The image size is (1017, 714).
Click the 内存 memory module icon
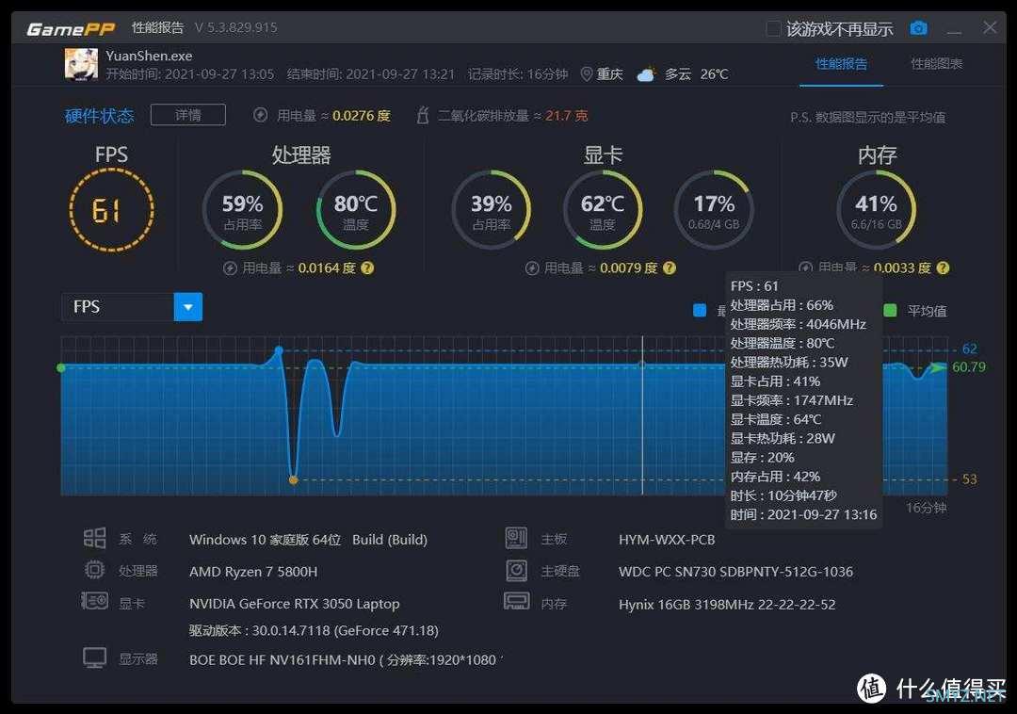pos(517,601)
